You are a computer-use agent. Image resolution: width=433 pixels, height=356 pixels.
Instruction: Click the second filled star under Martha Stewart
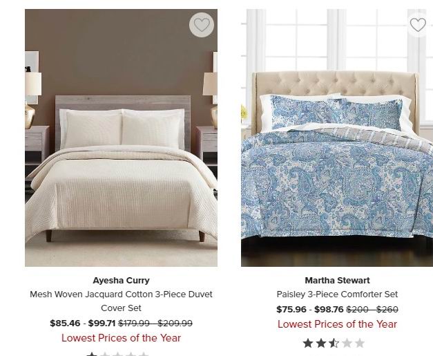coord(321,344)
